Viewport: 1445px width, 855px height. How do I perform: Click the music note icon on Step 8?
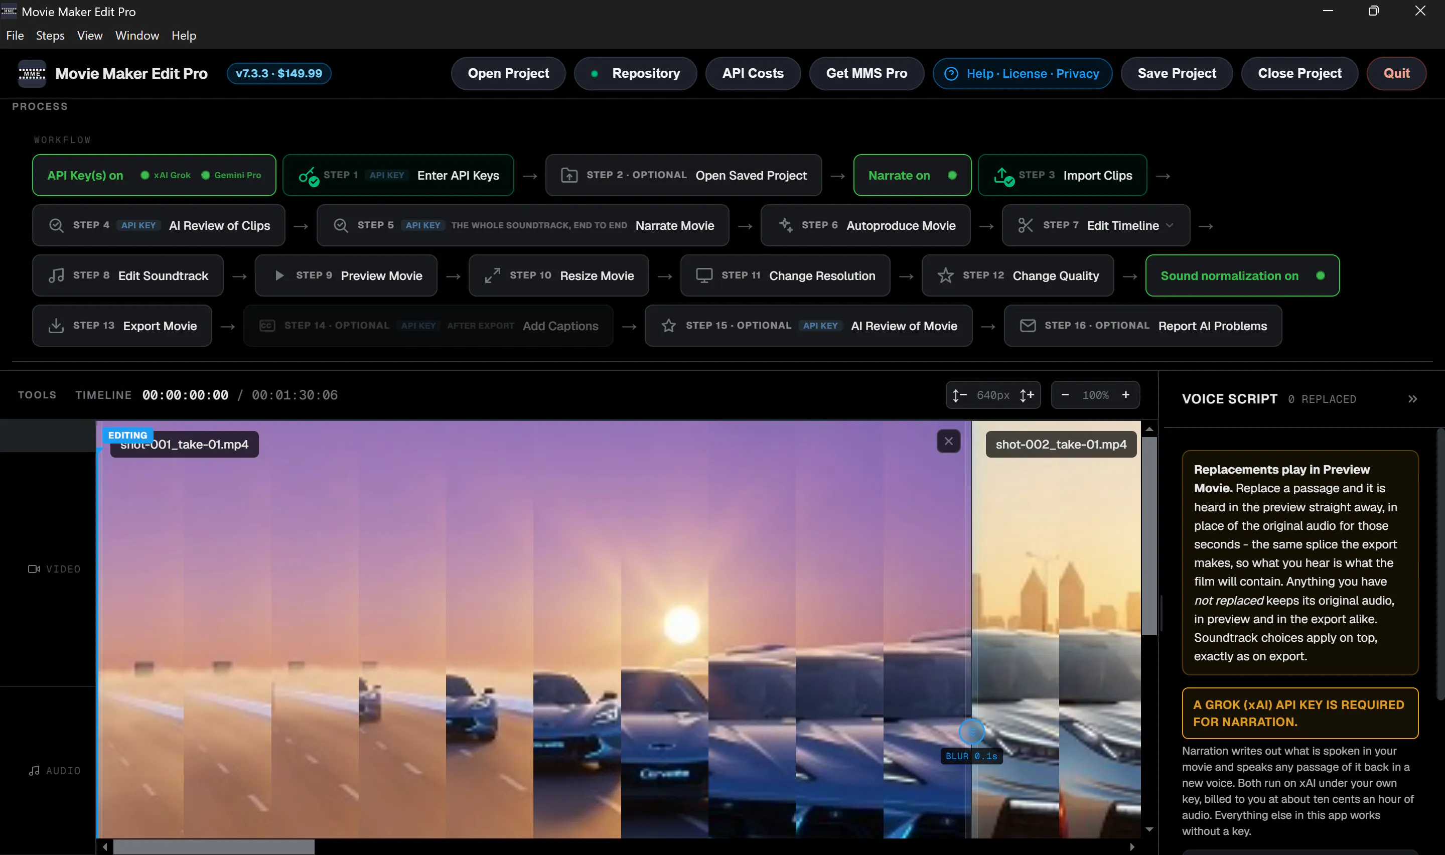[56, 275]
